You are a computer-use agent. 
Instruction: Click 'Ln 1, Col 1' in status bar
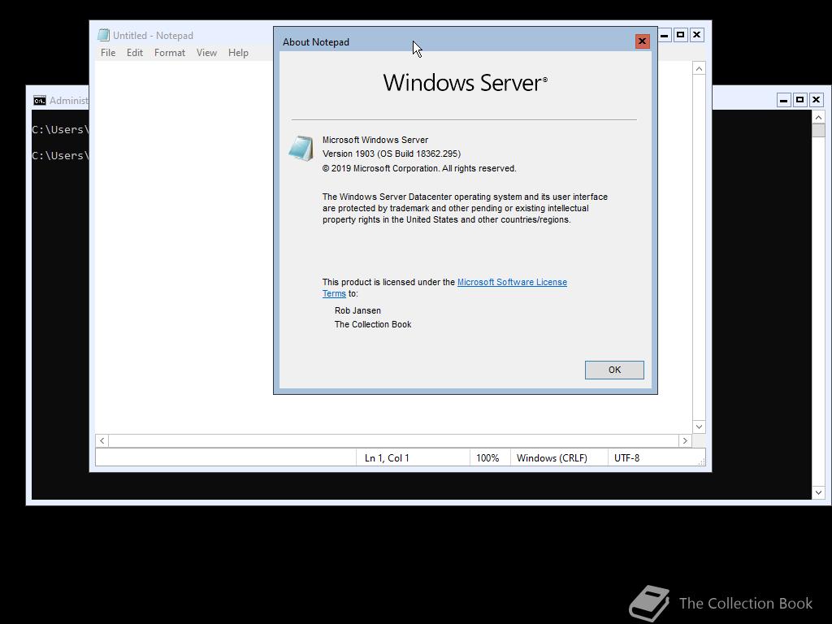click(387, 458)
